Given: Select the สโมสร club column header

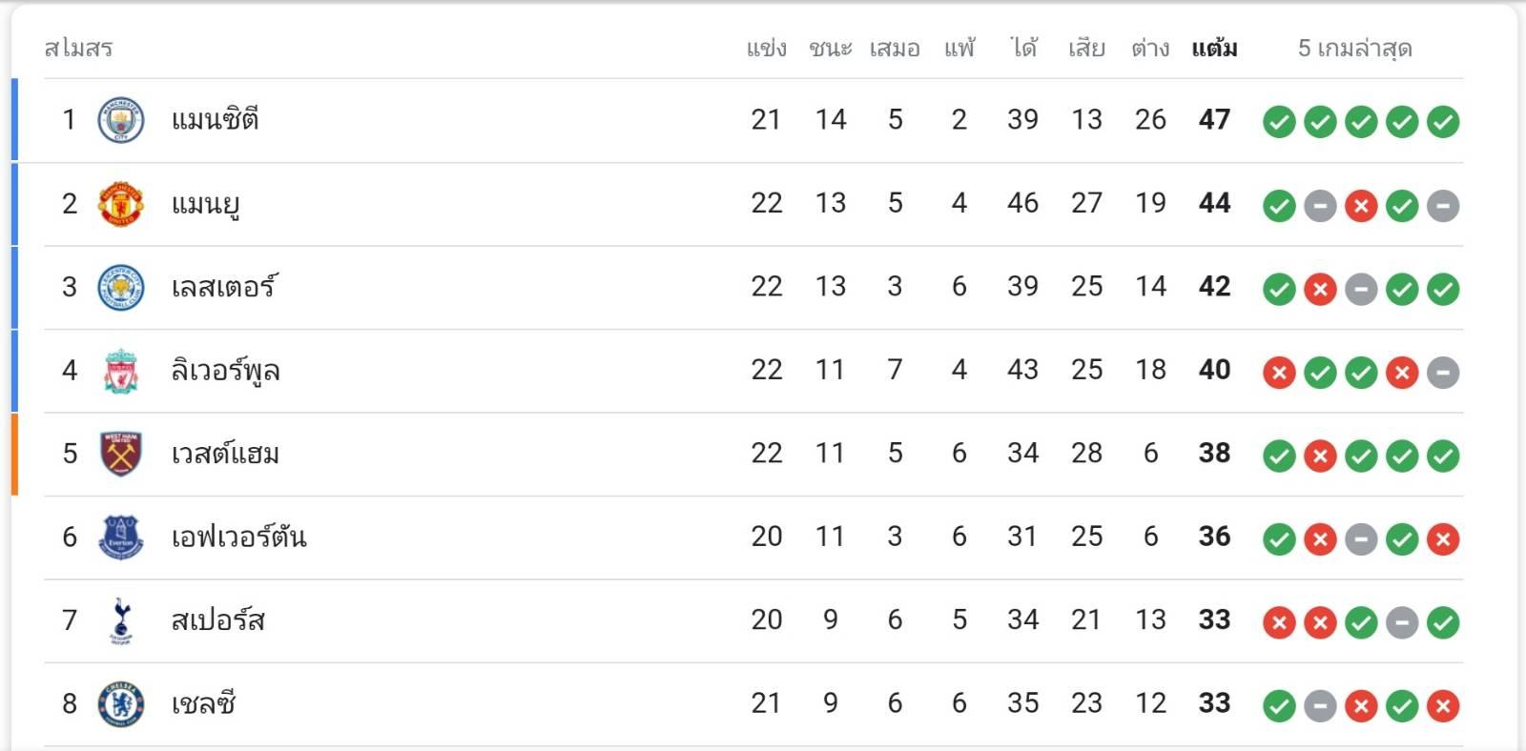Looking at the screenshot, I should [x=78, y=49].
